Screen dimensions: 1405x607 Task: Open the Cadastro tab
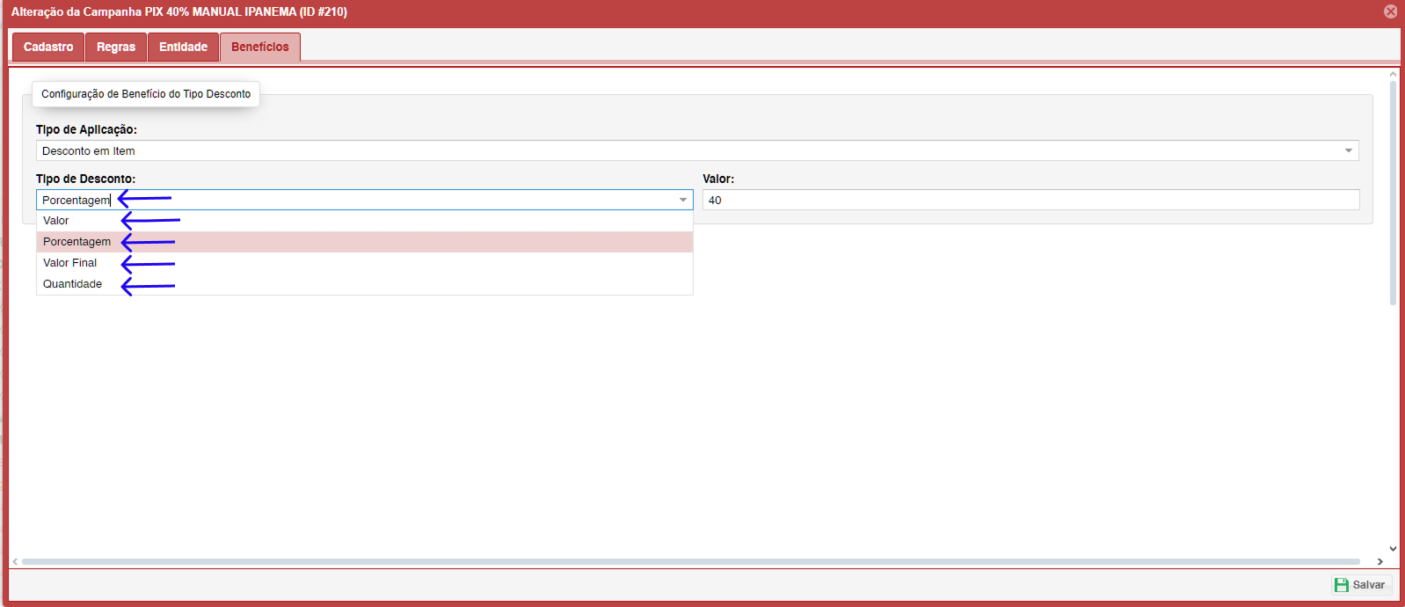(48, 47)
